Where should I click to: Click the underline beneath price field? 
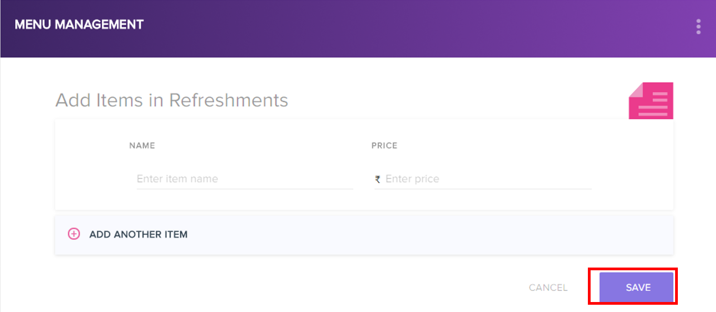point(482,189)
